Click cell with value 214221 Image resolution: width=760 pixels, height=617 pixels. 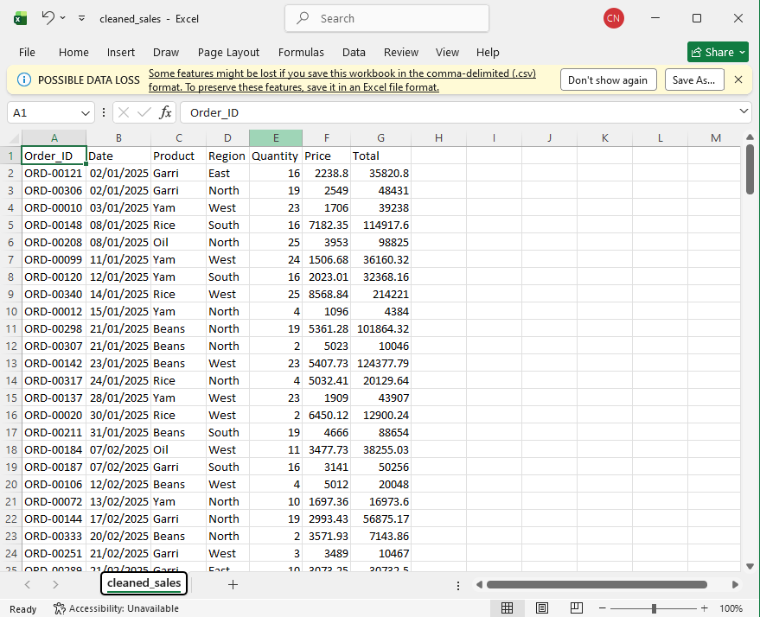(x=381, y=295)
